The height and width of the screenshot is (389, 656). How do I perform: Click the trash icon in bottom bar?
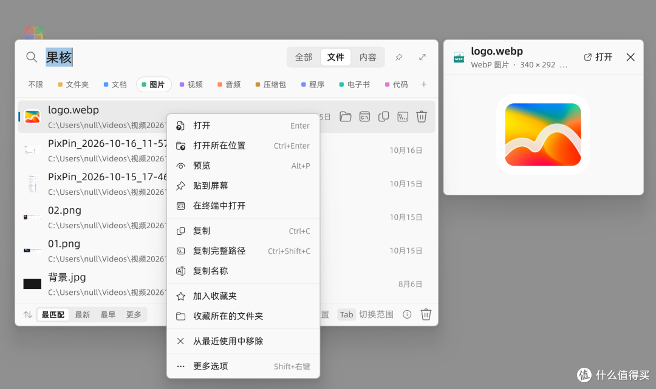click(426, 314)
